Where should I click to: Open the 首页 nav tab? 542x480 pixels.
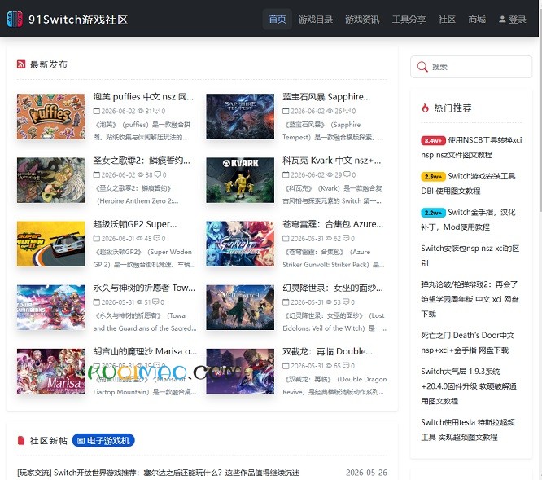(x=278, y=19)
